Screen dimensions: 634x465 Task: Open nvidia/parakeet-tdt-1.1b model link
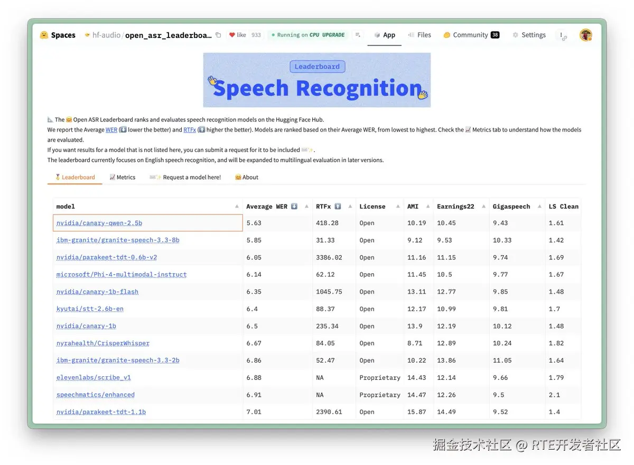(101, 412)
